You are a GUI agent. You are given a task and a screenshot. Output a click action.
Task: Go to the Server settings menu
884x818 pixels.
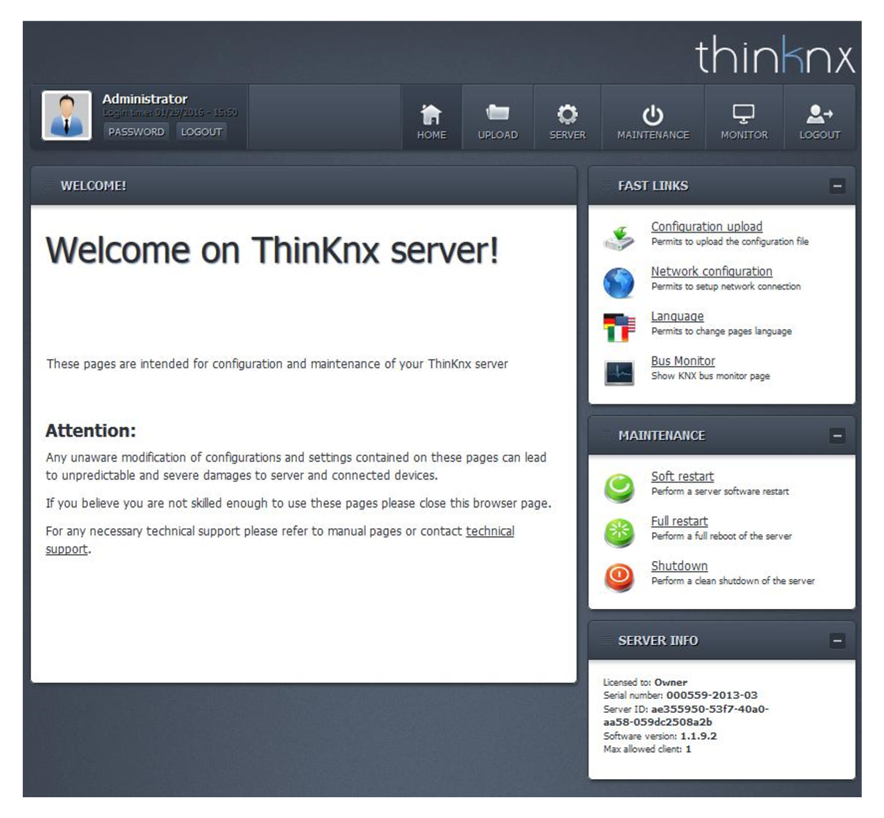point(567,121)
